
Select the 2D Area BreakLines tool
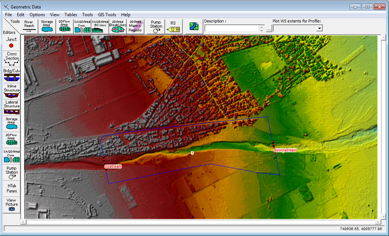coord(118,26)
